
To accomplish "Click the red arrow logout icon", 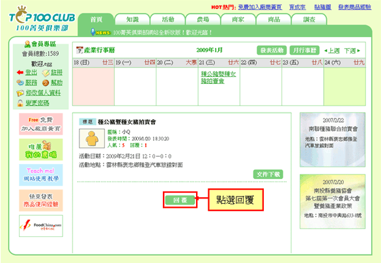I will point(20,72).
